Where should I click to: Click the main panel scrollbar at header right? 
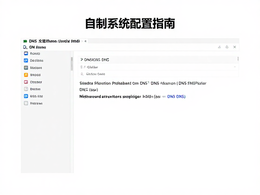click(238, 58)
